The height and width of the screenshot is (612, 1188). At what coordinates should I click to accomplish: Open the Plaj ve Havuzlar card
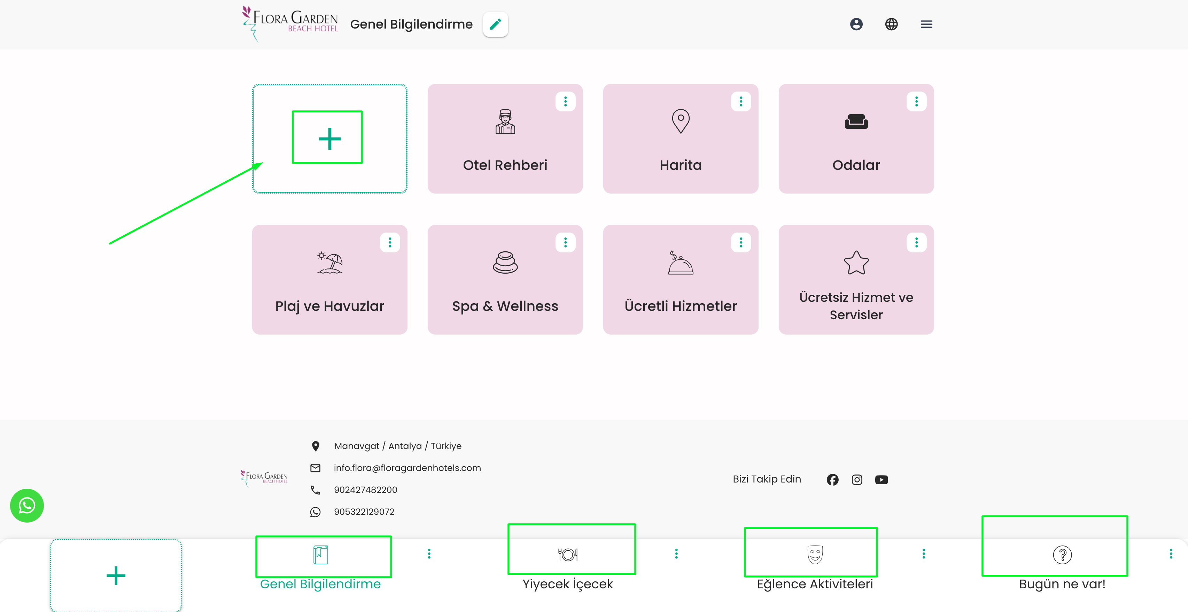(329, 286)
